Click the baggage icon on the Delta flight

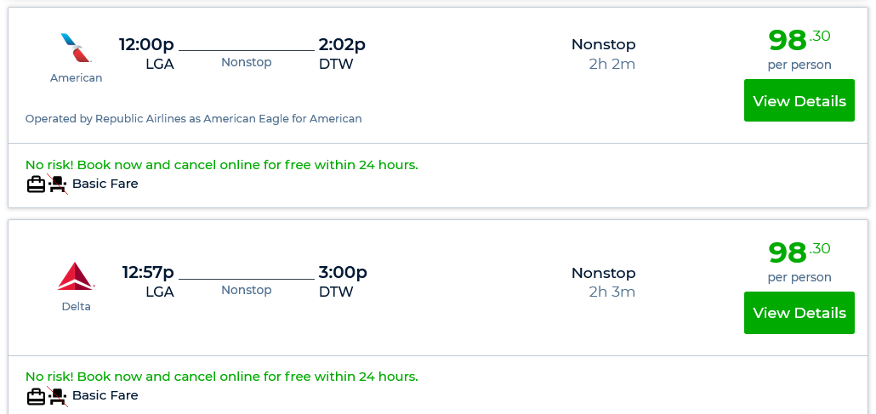36,395
